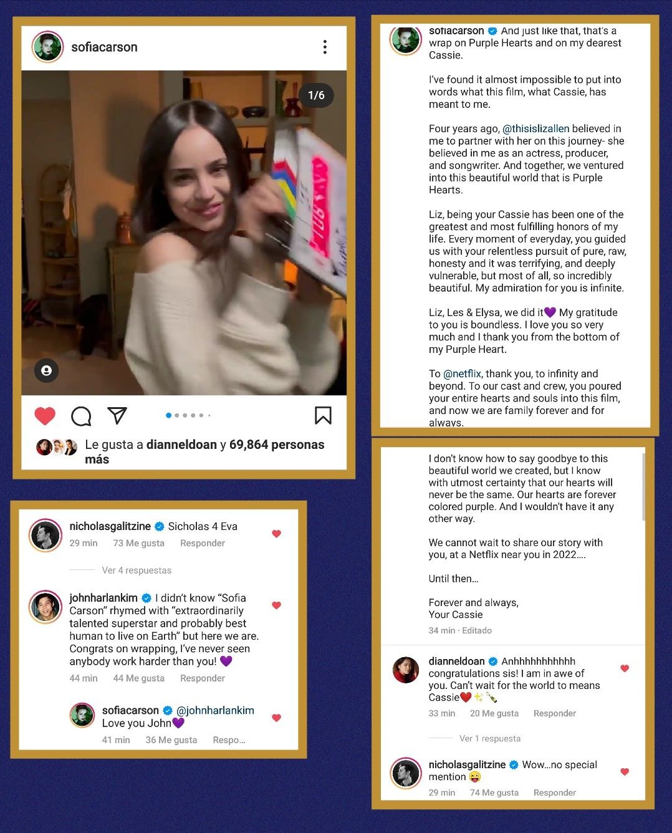Open sofiacarson's profile picture in post header

point(48,47)
